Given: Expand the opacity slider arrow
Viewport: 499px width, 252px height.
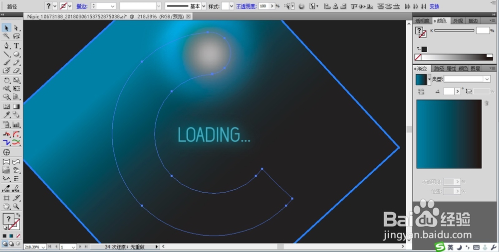Looking at the screenshot, I should click(x=272, y=6).
